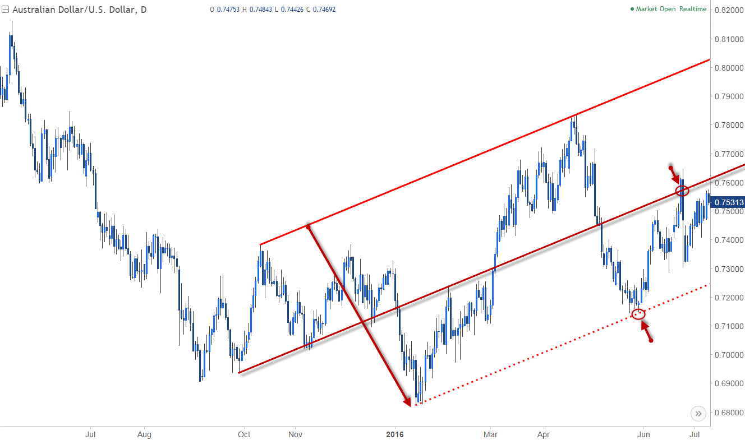
Task: Click the Jul label at left of time axis
Action: tap(90, 434)
